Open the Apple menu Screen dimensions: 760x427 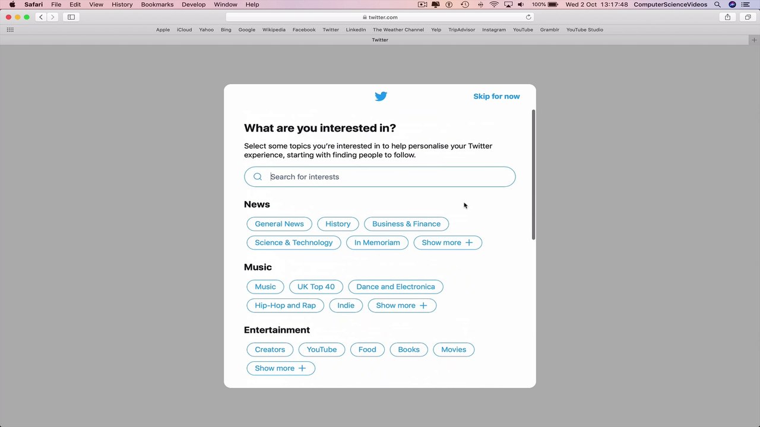pyautogui.click(x=12, y=5)
